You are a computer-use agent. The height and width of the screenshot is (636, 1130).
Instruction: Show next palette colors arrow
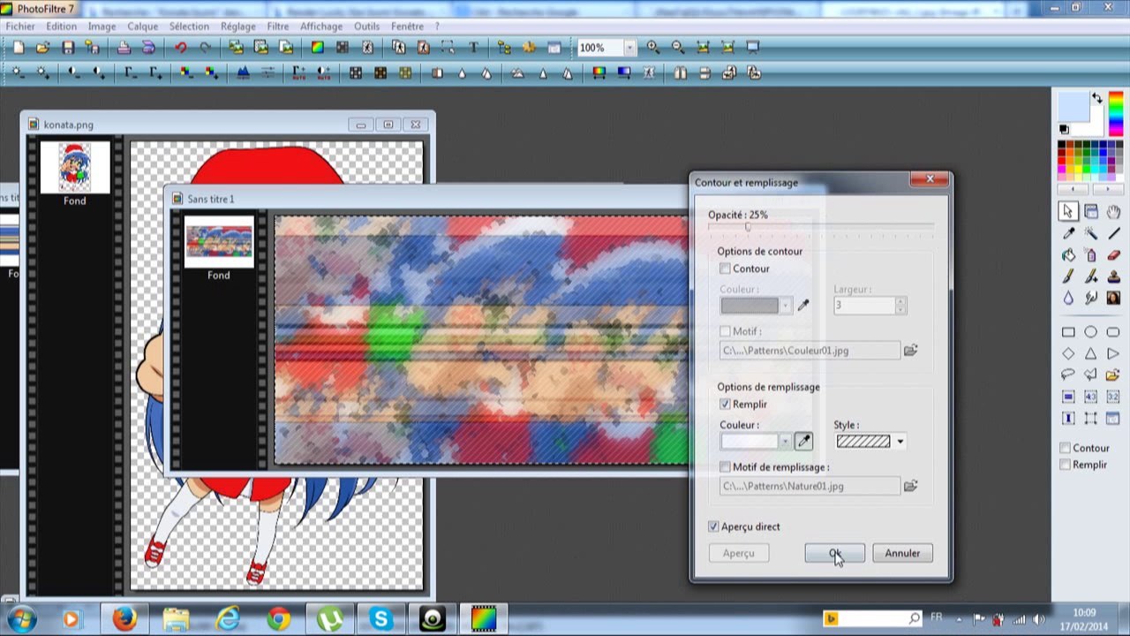coord(1109,189)
